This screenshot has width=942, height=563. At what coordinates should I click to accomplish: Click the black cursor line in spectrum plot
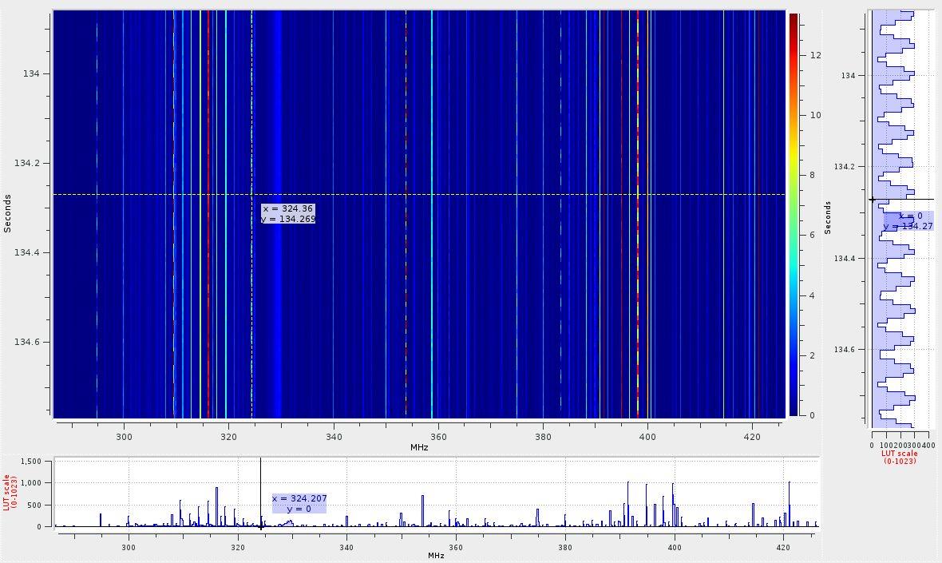[x=261, y=493]
